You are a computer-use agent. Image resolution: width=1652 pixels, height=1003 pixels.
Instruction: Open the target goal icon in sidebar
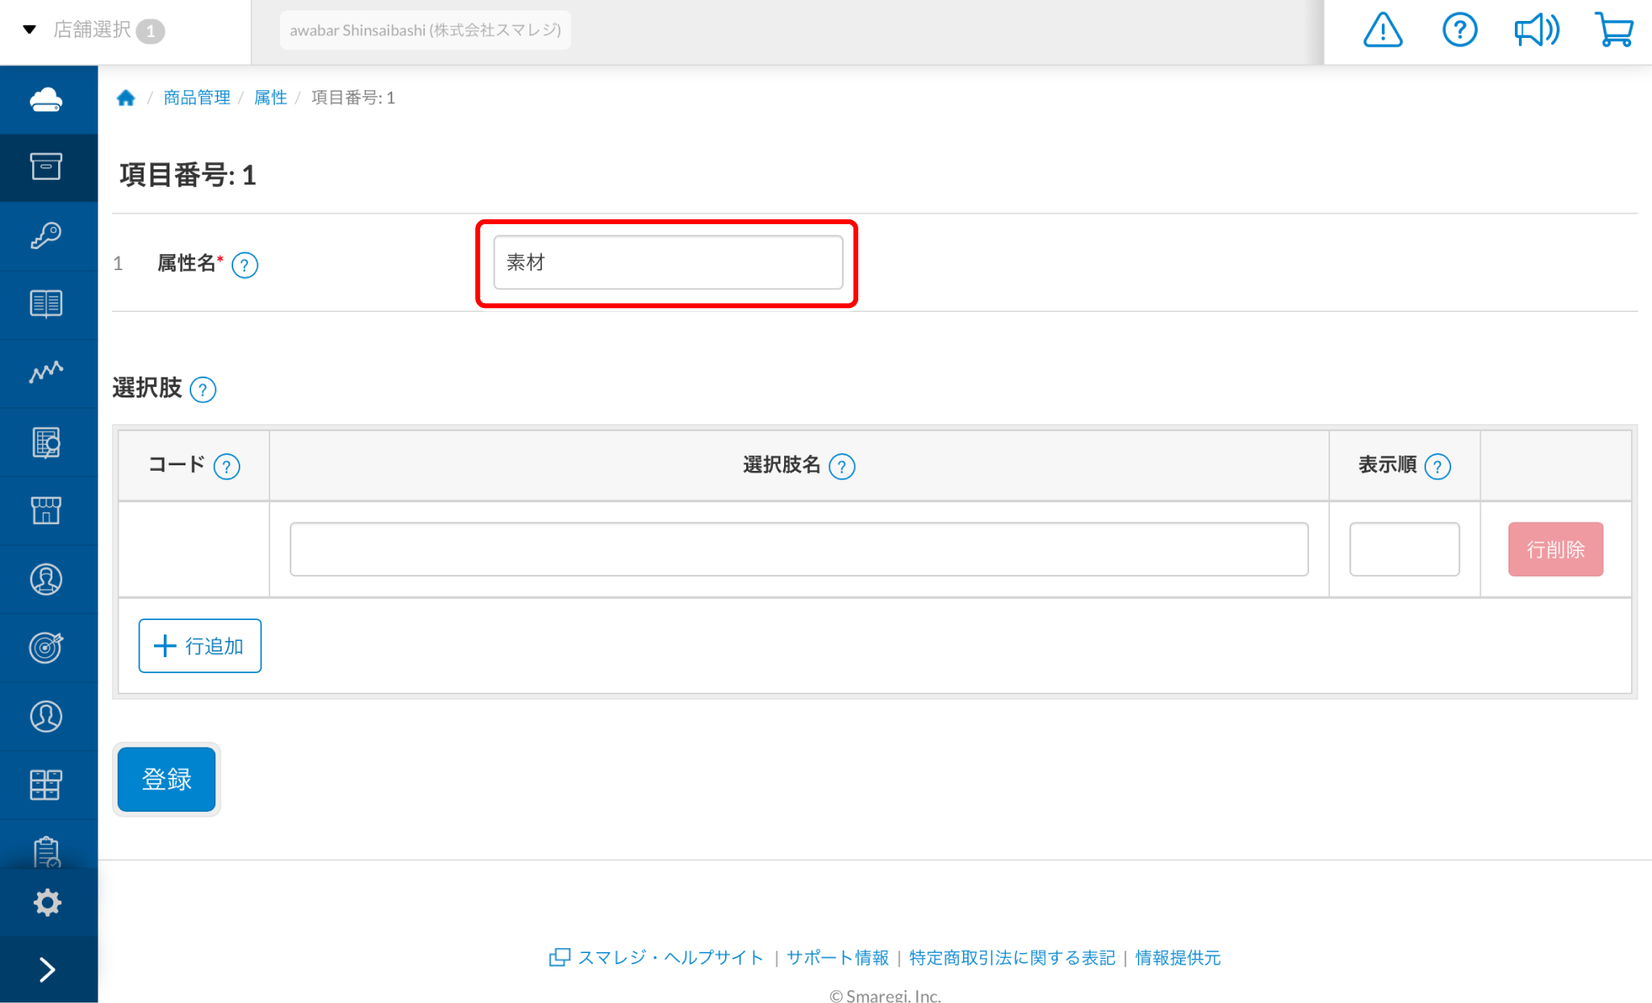tap(46, 647)
